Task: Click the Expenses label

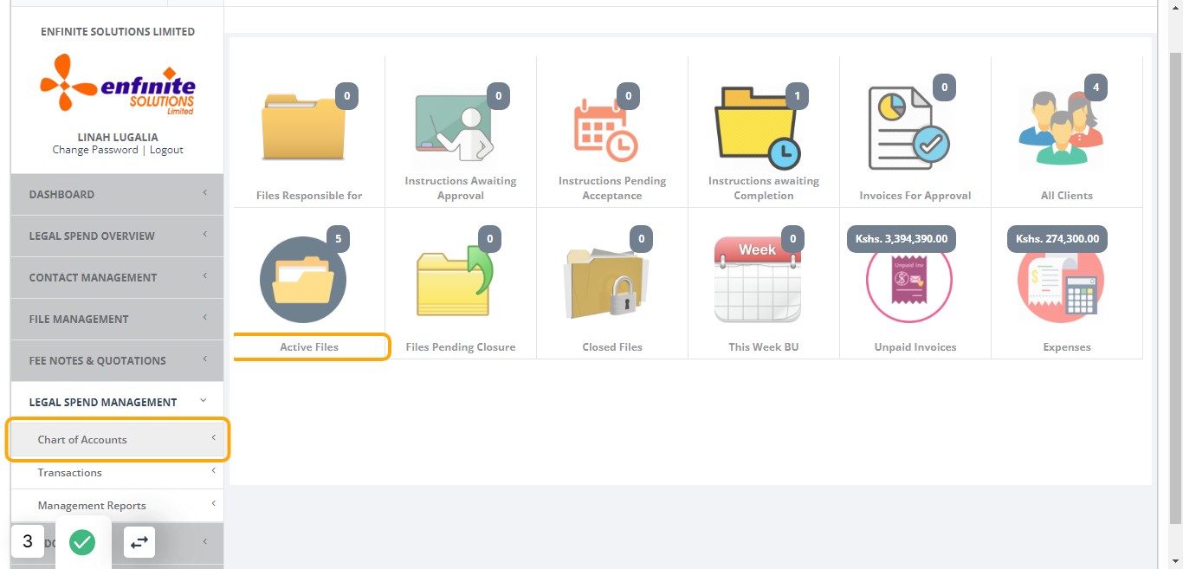Action: point(1067,347)
